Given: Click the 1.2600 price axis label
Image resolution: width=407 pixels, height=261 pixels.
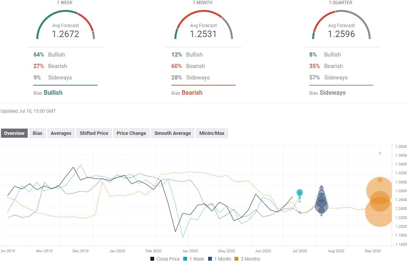Looking at the screenshot, I should coord(401,200).
